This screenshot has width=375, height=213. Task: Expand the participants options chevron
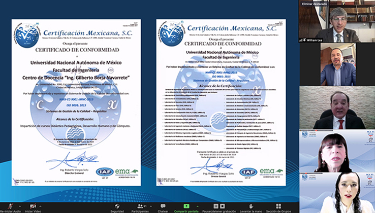click(151, 206)
